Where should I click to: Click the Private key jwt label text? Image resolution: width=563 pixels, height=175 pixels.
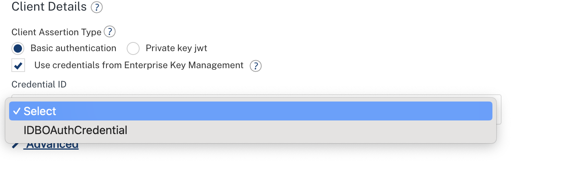click(x=176, y=48)
